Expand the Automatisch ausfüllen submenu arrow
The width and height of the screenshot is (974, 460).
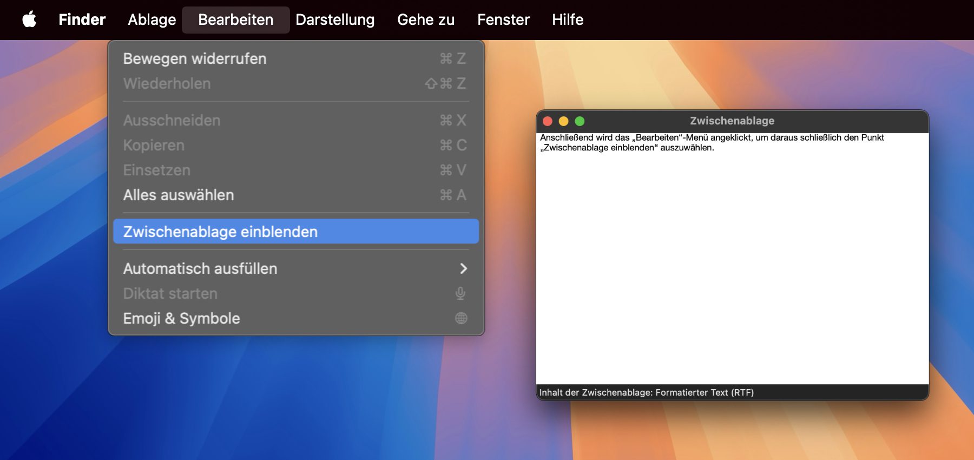[463, 268]
